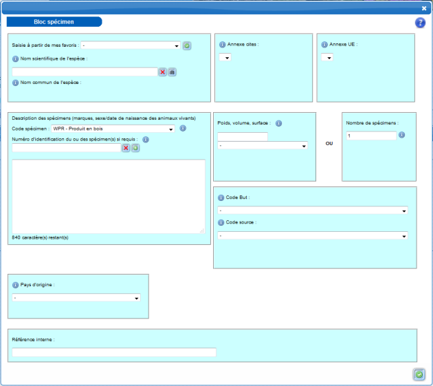
Task: Open the blue help question mark icon
Action: [x=420, y=23]
